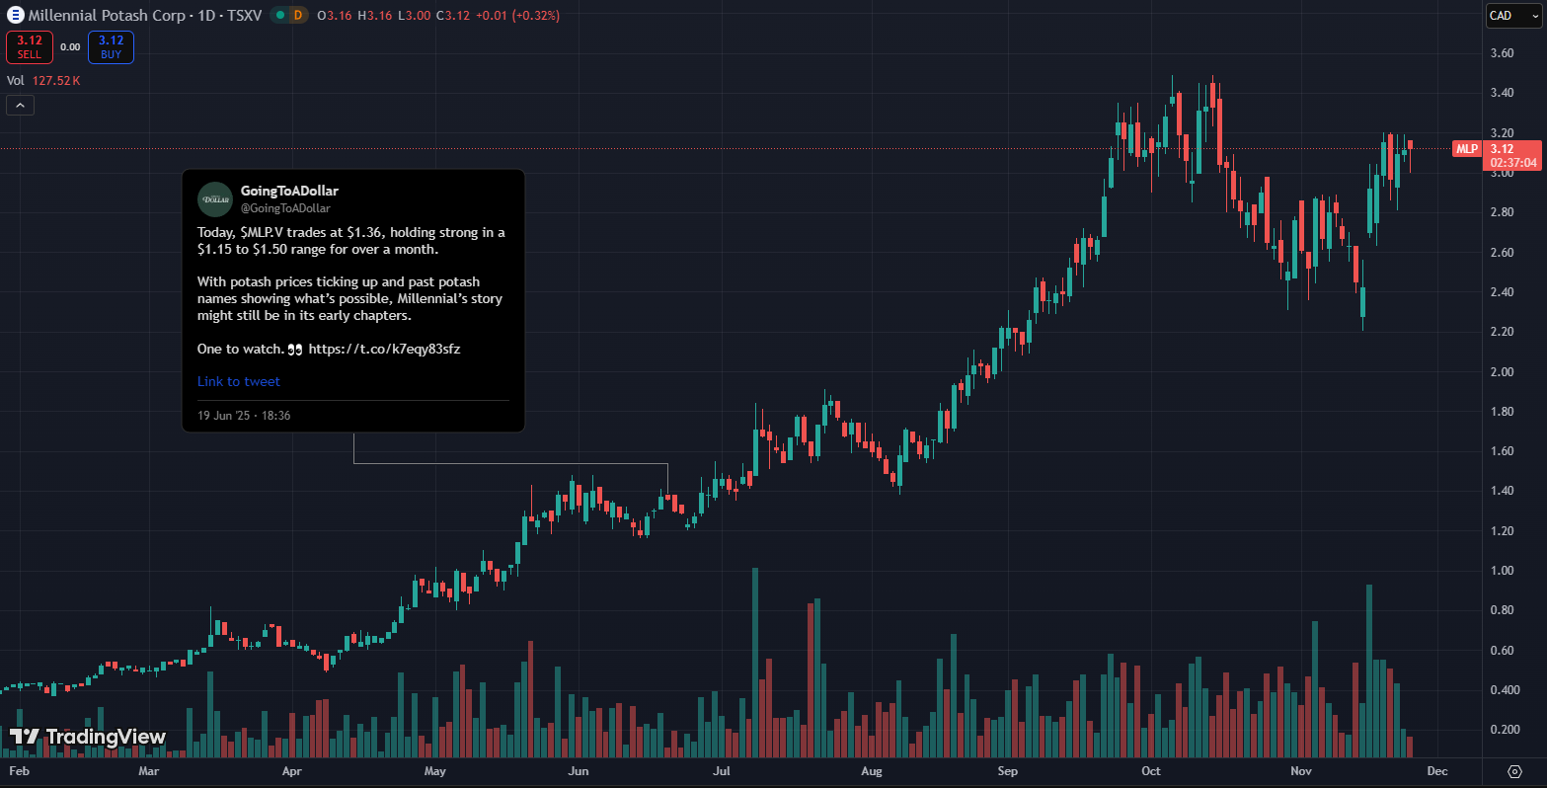Open chart settings gear in bottom-right corner
Image resolution: width=1547 pixels, height=788 pixels.
[x=1514, y=771]
